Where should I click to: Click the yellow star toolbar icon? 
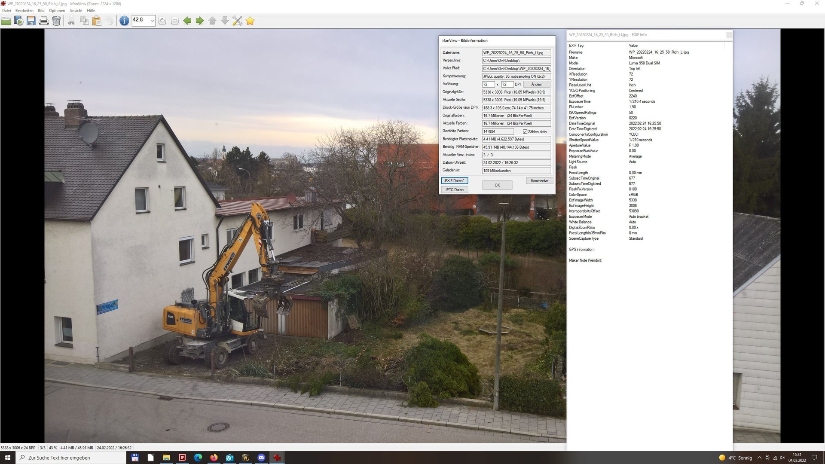tap(250, 21)
